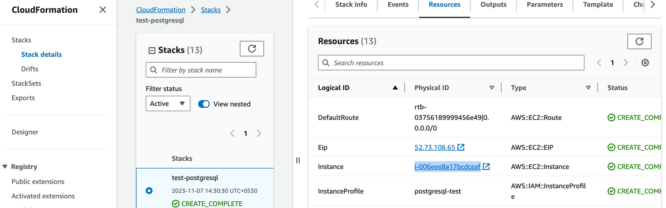Open the Template tab
The image size is (666, 208).
point(598,5)
